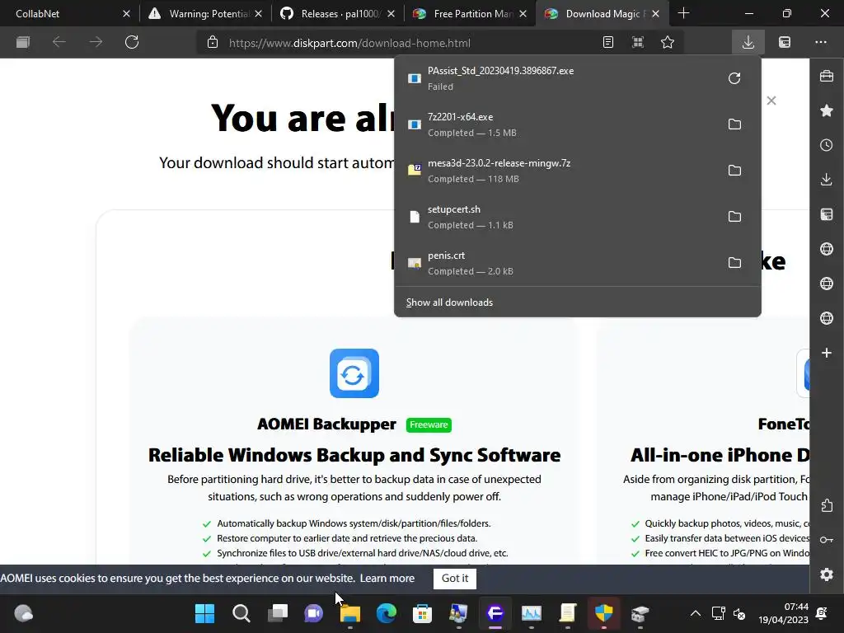
Task: Open sidebar settings gear
Action: (x=827, y=574)
